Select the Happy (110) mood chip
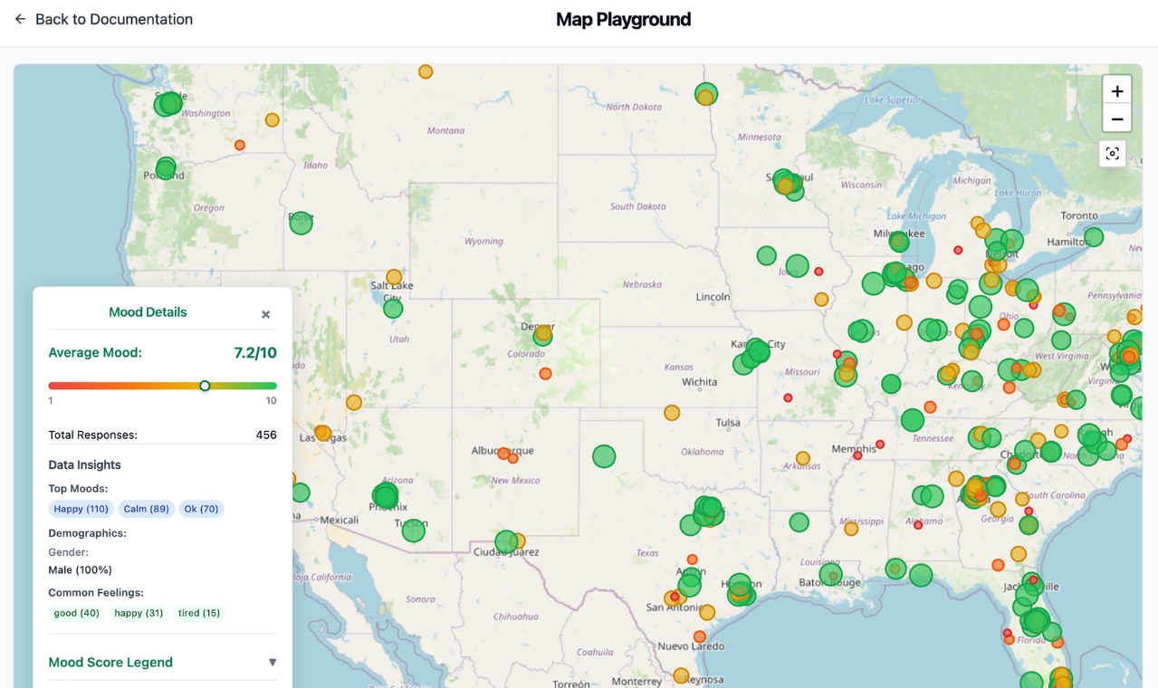 81,509
